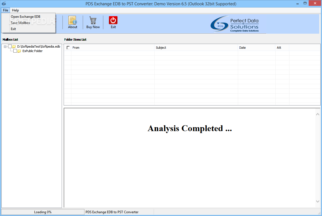Click the Softpedia.edb folder icon

pos(14,47)
